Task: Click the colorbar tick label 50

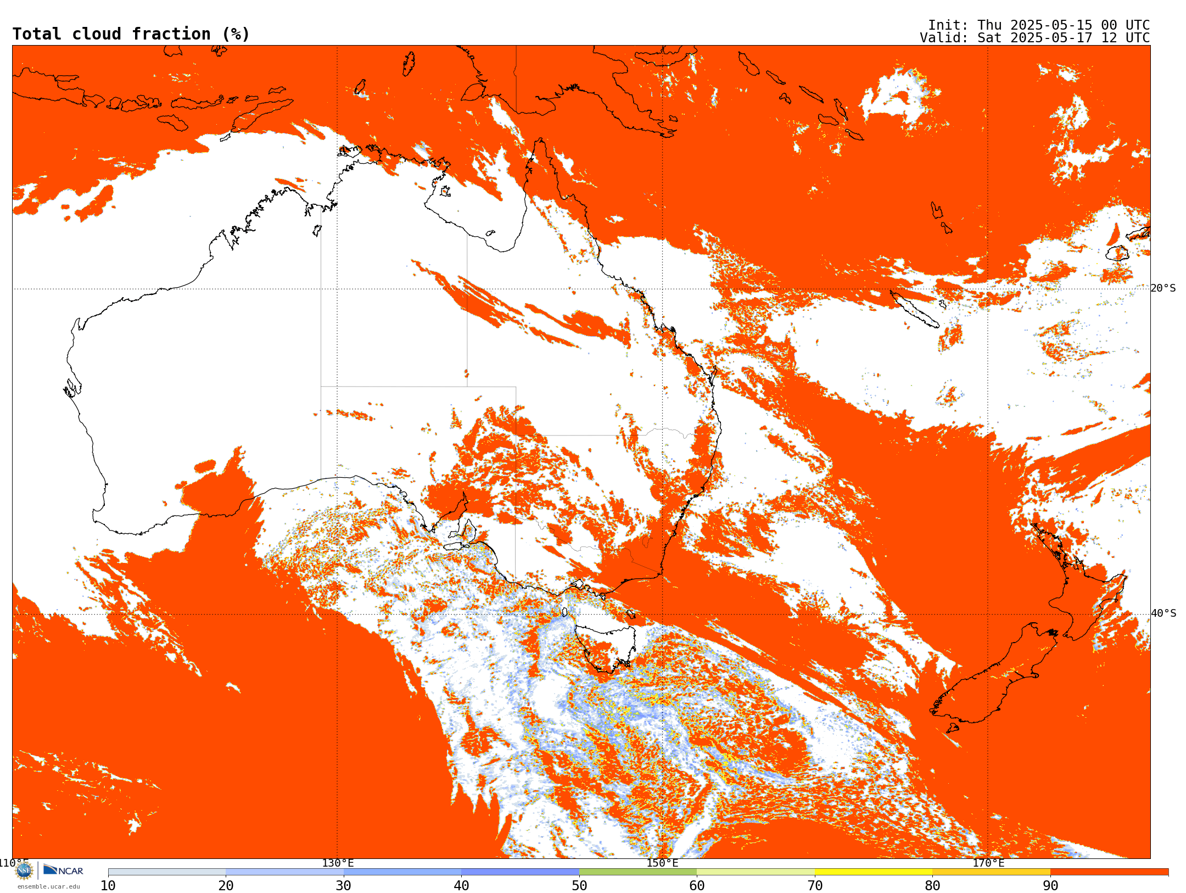Action: (579, 885)
